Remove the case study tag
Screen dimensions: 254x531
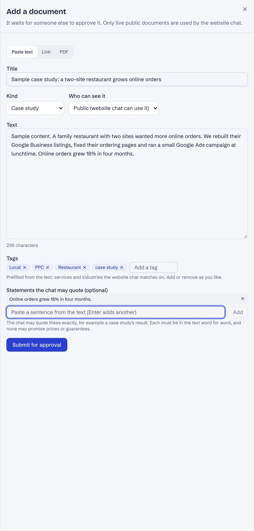point(122,267)
